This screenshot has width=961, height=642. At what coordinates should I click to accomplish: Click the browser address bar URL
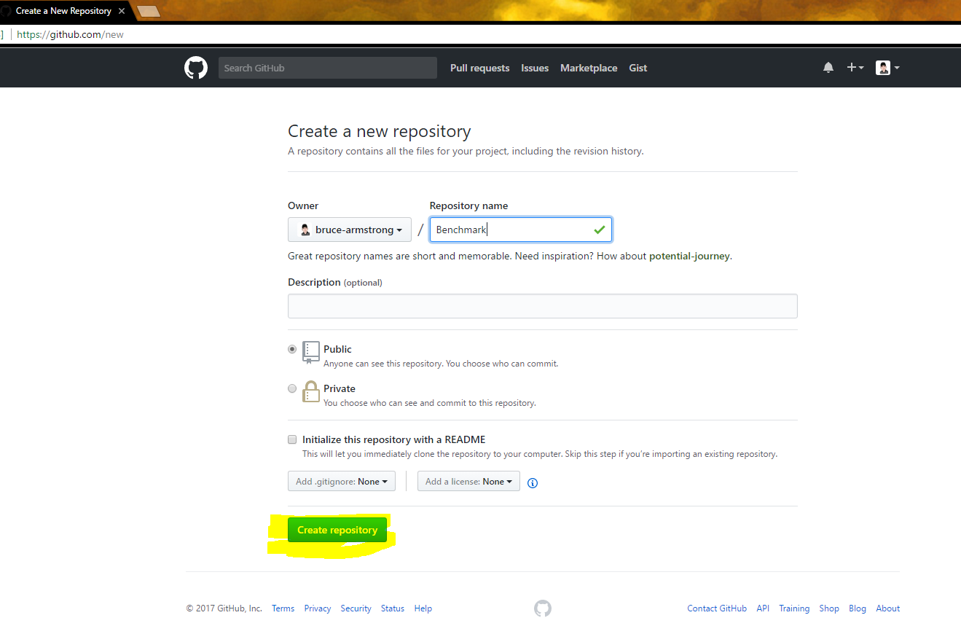click(70, 34)
